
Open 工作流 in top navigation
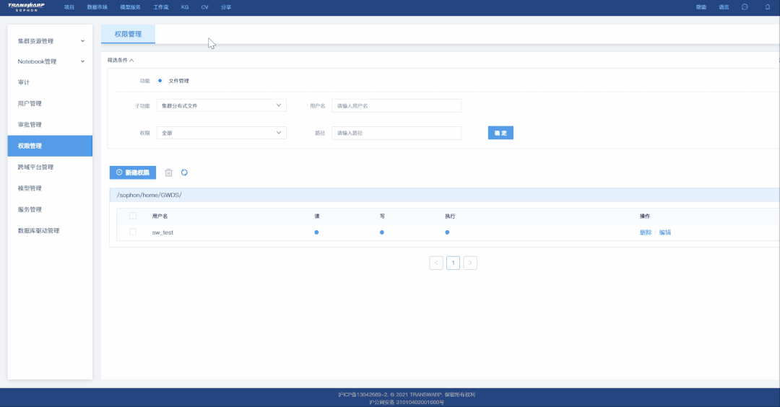click(x=160, y=7)
